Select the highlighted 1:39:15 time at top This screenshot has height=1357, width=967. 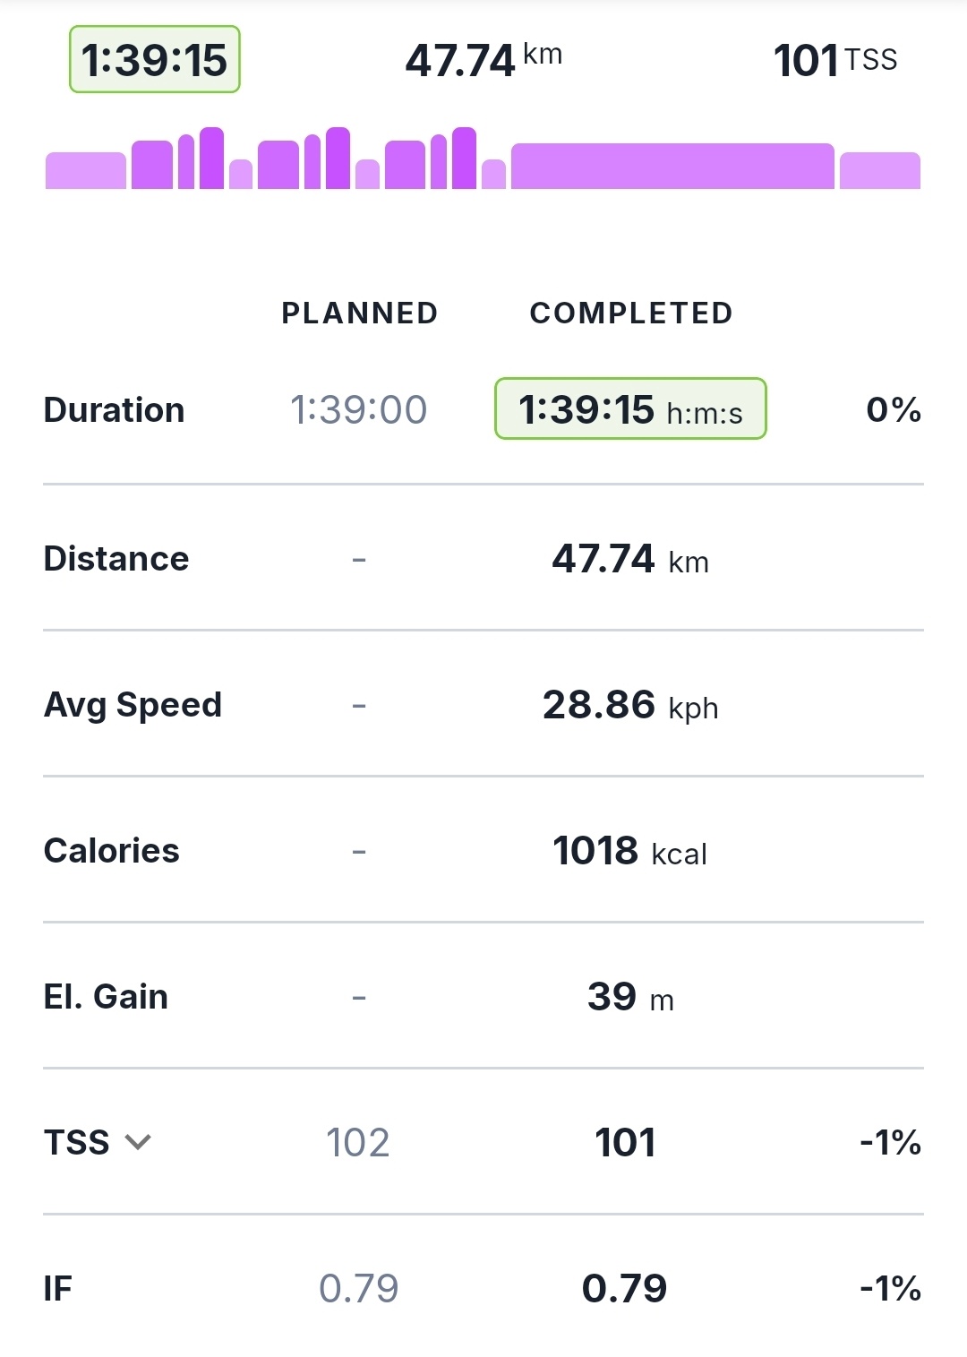pos(155,60)
